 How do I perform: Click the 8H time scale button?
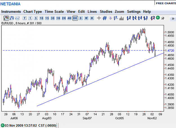[x=75, y=18]
